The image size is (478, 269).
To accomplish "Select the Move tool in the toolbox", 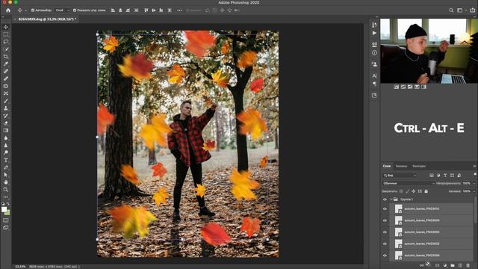I will (x=6, y=27).
